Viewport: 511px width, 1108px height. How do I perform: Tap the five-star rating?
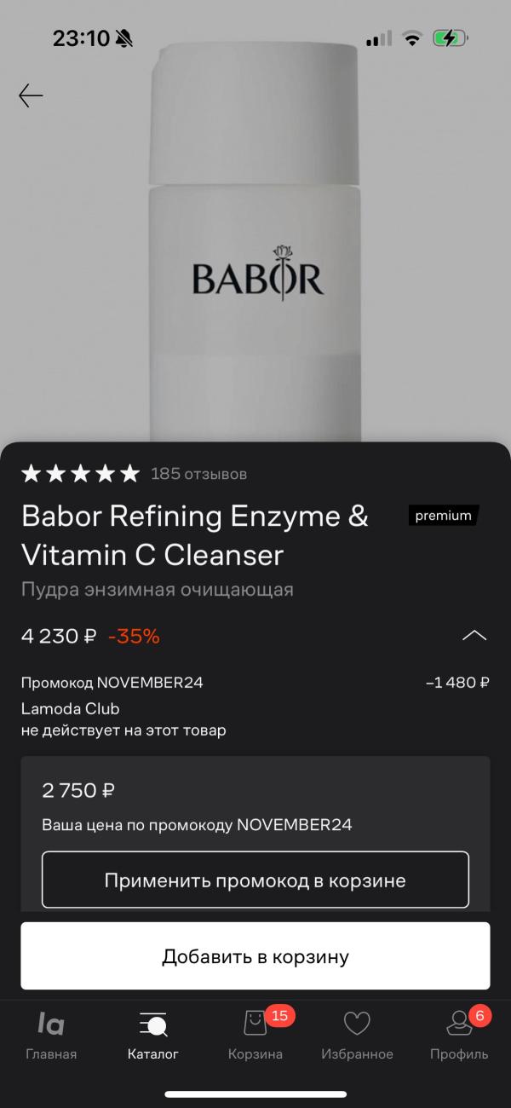(80, 473)
